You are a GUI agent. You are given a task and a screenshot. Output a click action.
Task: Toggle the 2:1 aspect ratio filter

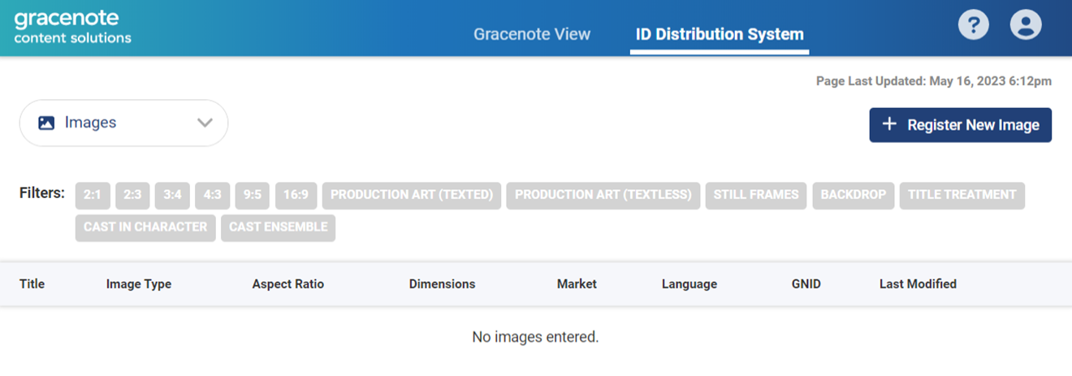coord(93,196)
